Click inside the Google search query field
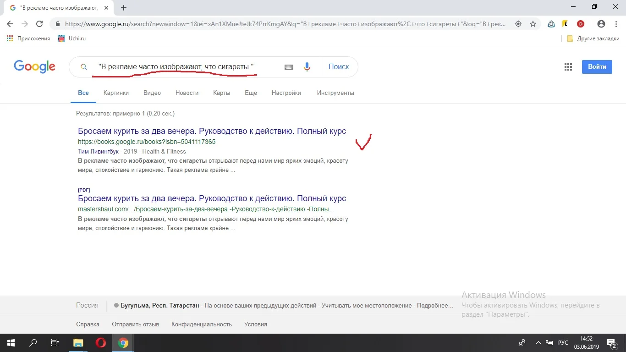The image size is (626, 352). click(186, 67)
